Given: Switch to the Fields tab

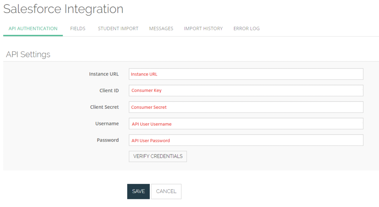Looking at the screenshot, I should (78, 29).
